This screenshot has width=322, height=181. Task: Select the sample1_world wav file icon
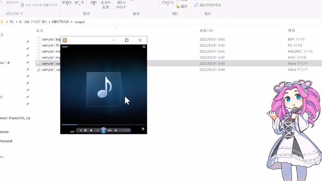tap(39, 70)
